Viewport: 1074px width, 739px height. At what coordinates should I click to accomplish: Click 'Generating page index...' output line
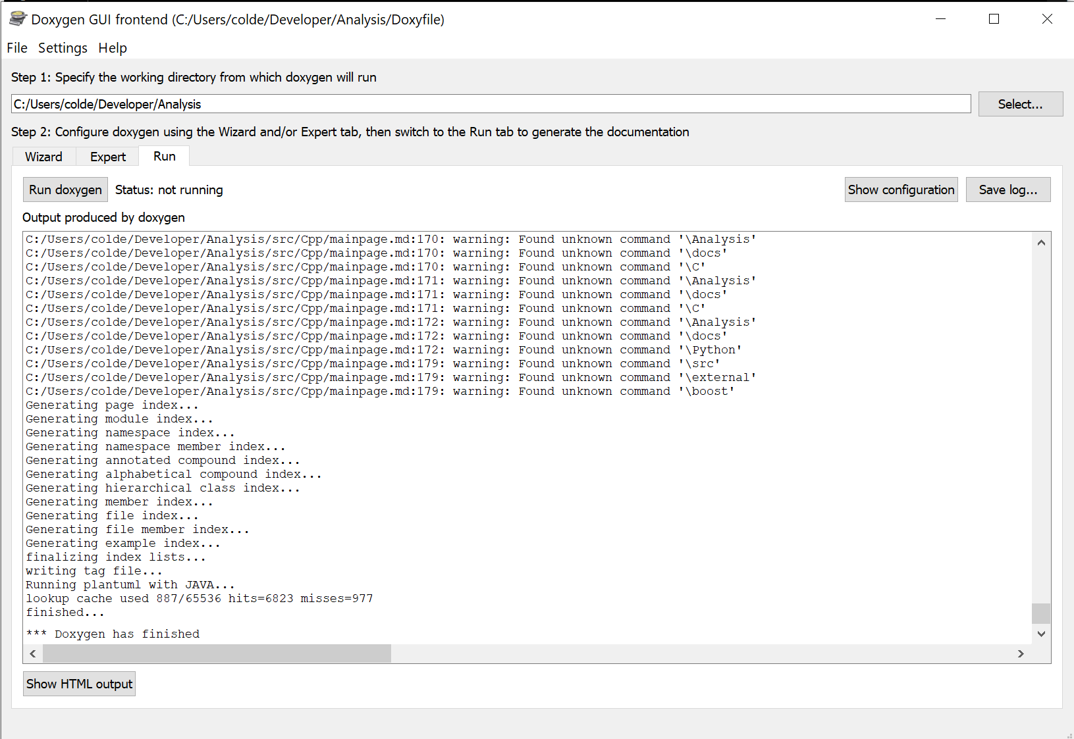[112, 405]
